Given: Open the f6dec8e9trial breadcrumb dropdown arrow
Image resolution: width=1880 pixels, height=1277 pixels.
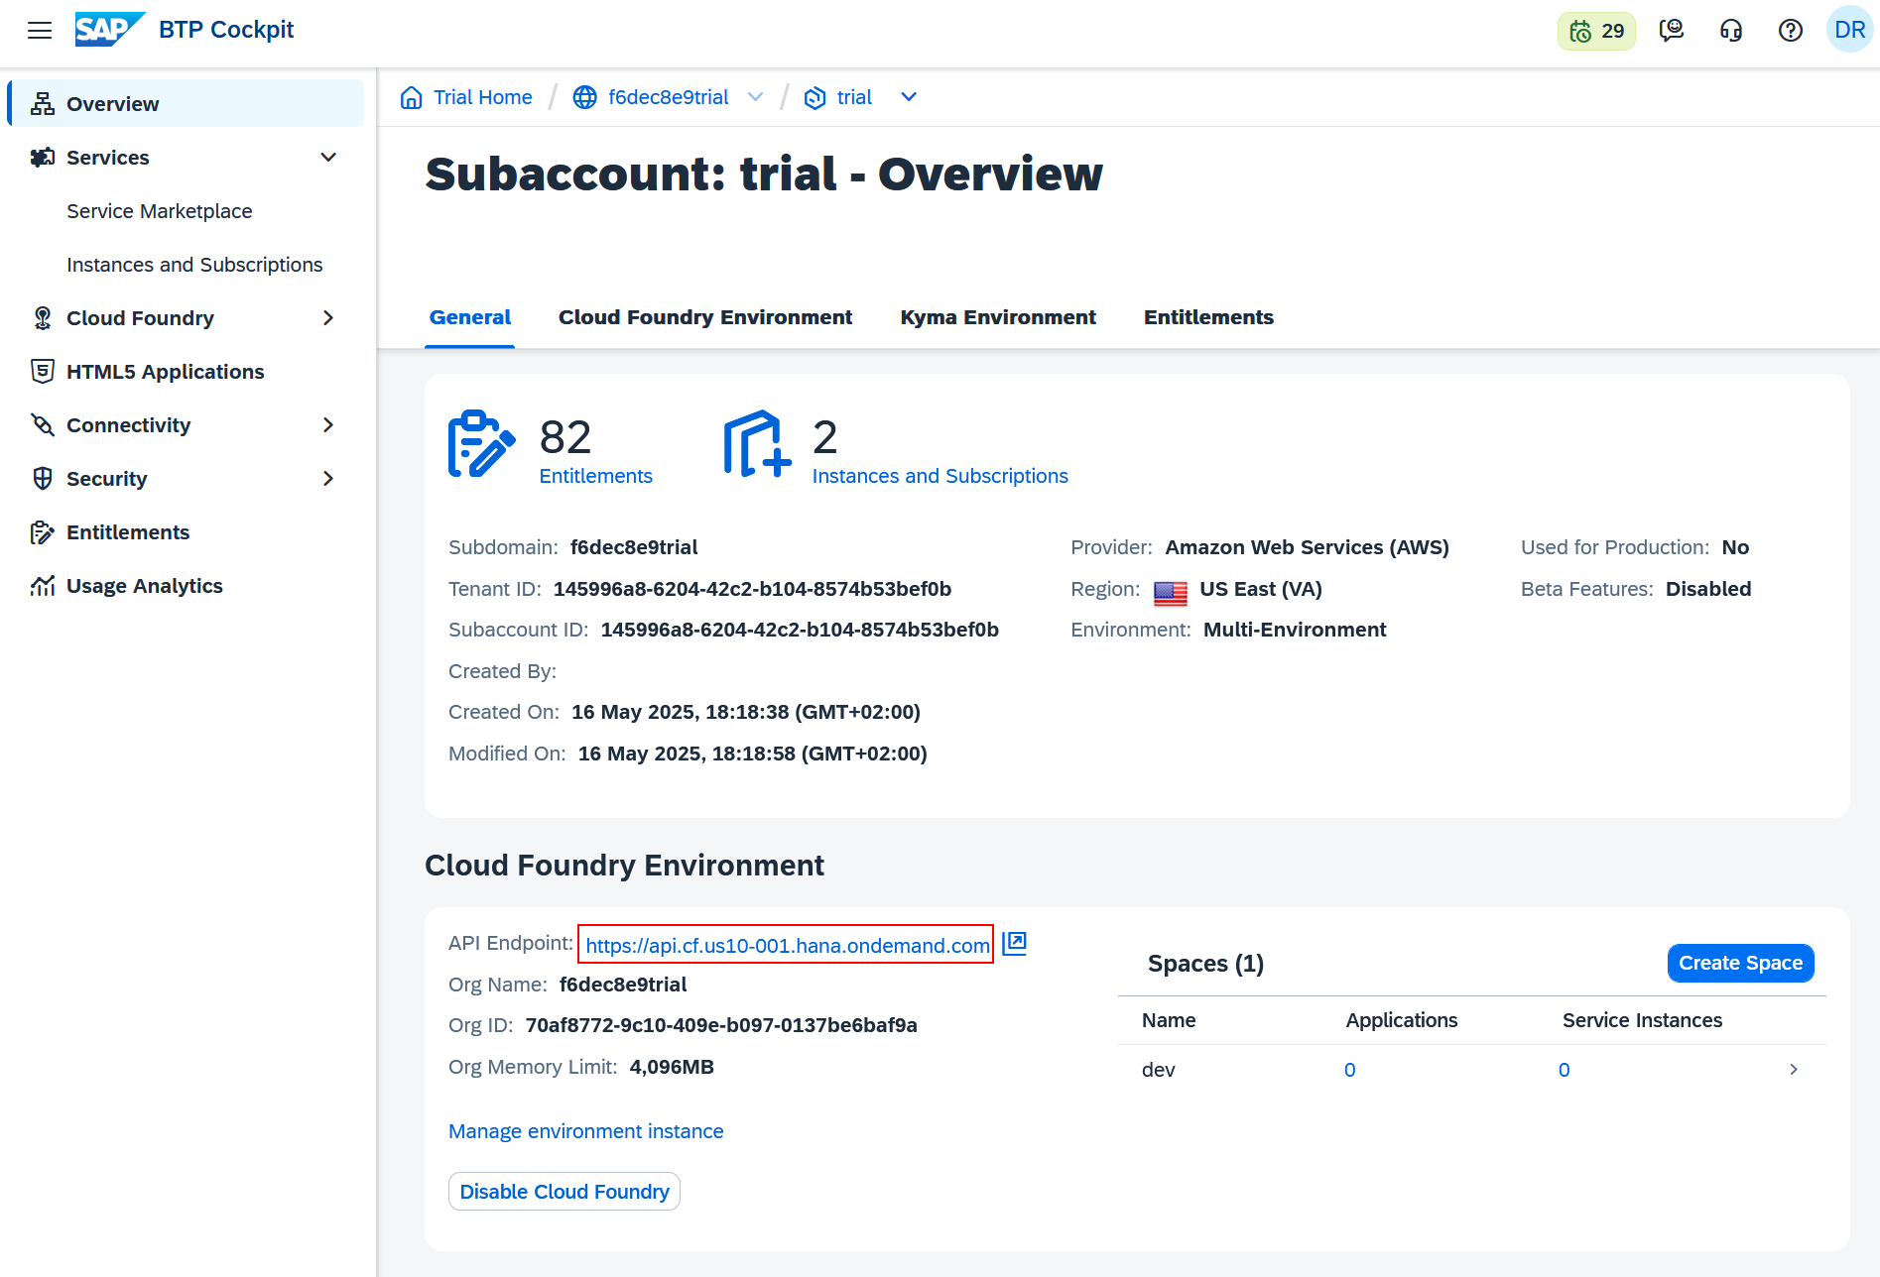Looking at the screenshot, I should [x=756, y=97].
